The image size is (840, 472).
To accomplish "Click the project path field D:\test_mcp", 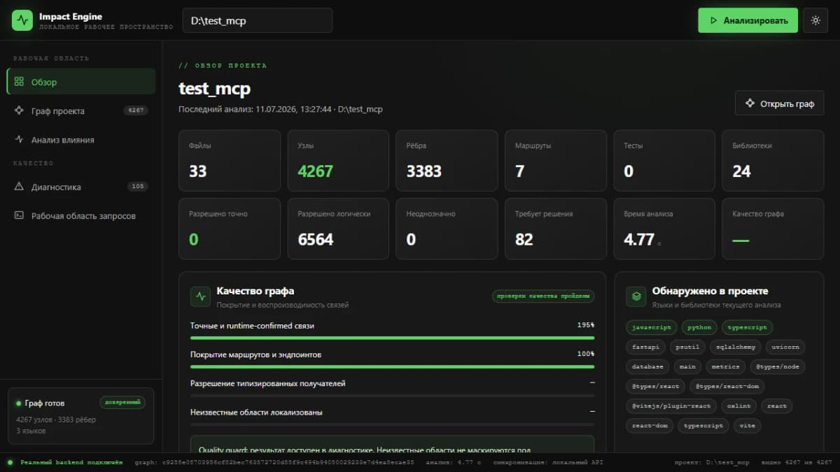I will pos(257,20).
